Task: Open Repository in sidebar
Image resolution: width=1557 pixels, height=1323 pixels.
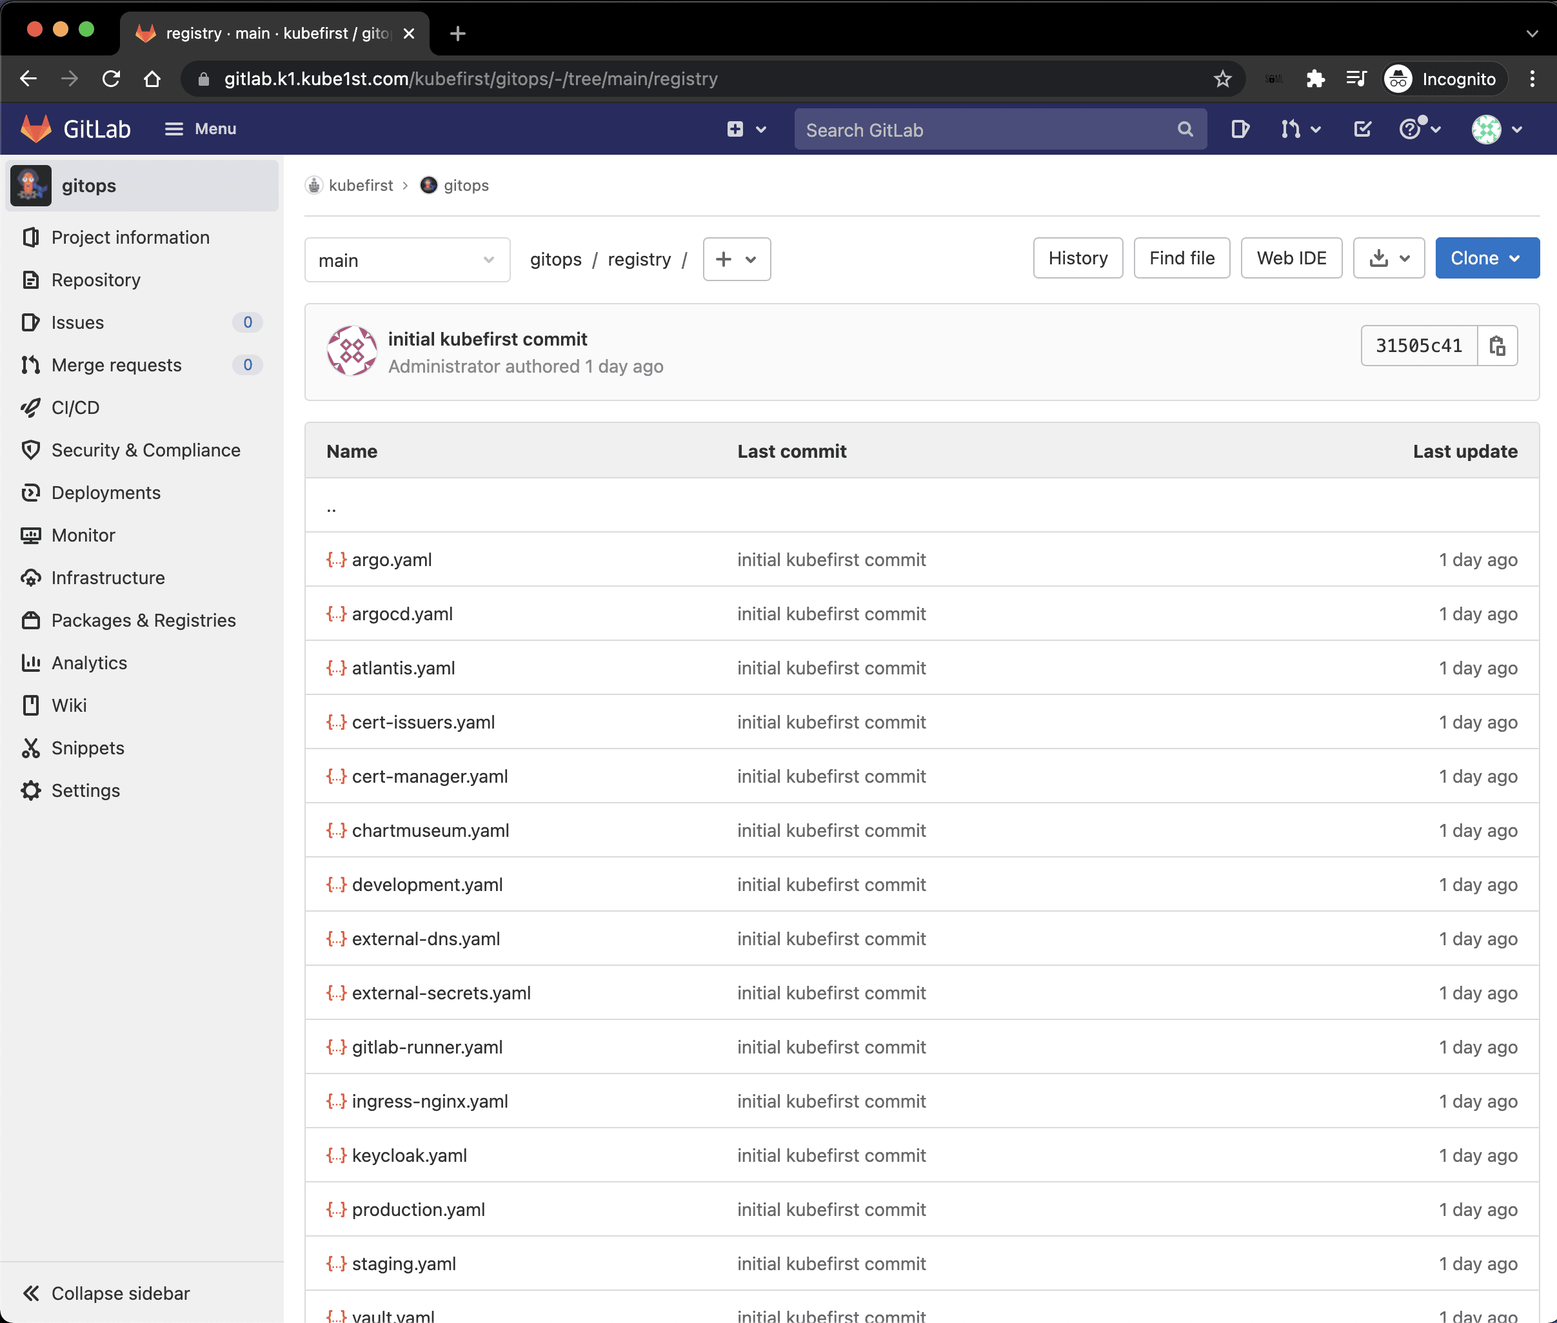Action: pyautogui.click(x=96, y=280)
